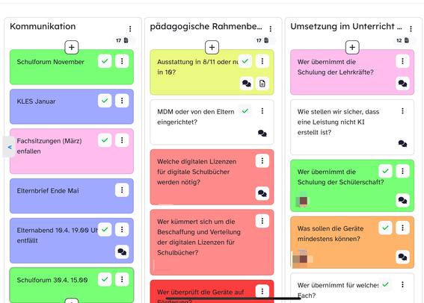Open document attachment on 'Ausstattung in 8/11' card

(262, 84)
